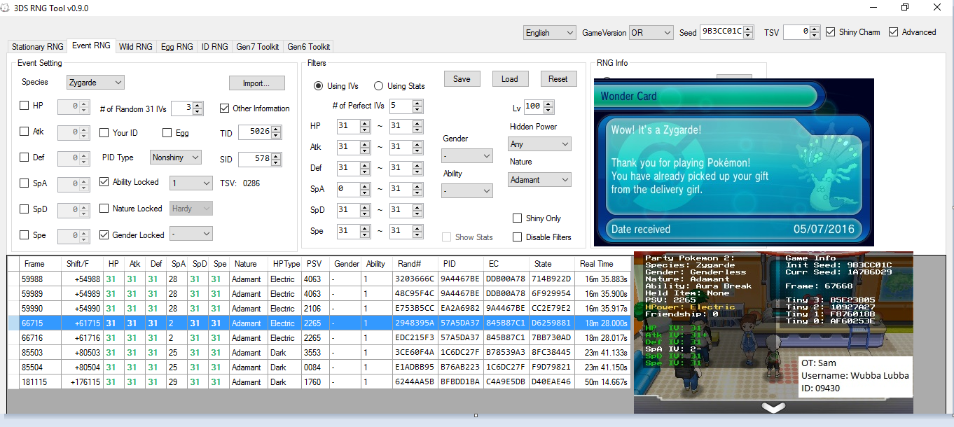Screen dimensions: 954x427
Task: Click the Load button
Action: [510, 79]
